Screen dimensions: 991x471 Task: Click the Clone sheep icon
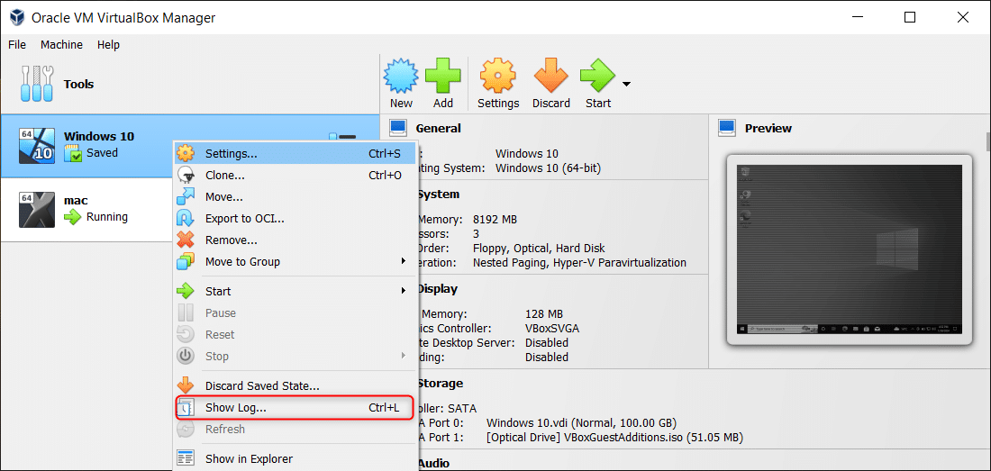pyautogui.click(x=186, y=175)
